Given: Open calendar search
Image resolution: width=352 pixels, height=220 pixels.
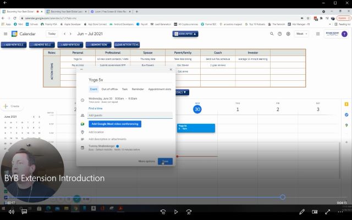Looking at the screenshot, I should tap(272, 34).
